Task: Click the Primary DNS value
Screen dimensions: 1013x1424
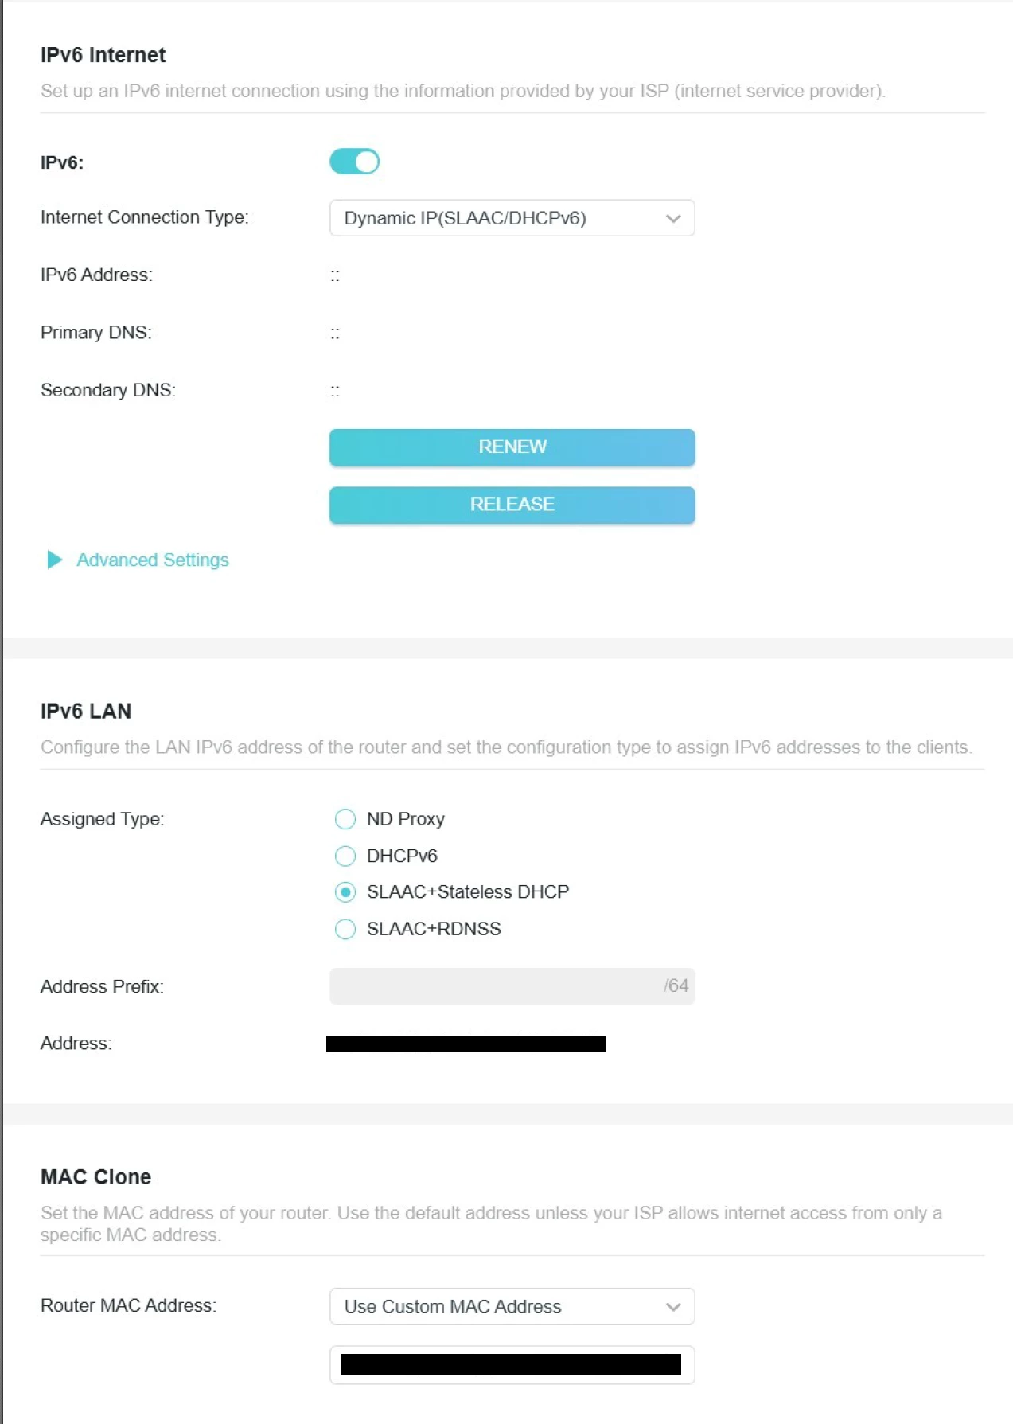Action: [x=335, y=334]
